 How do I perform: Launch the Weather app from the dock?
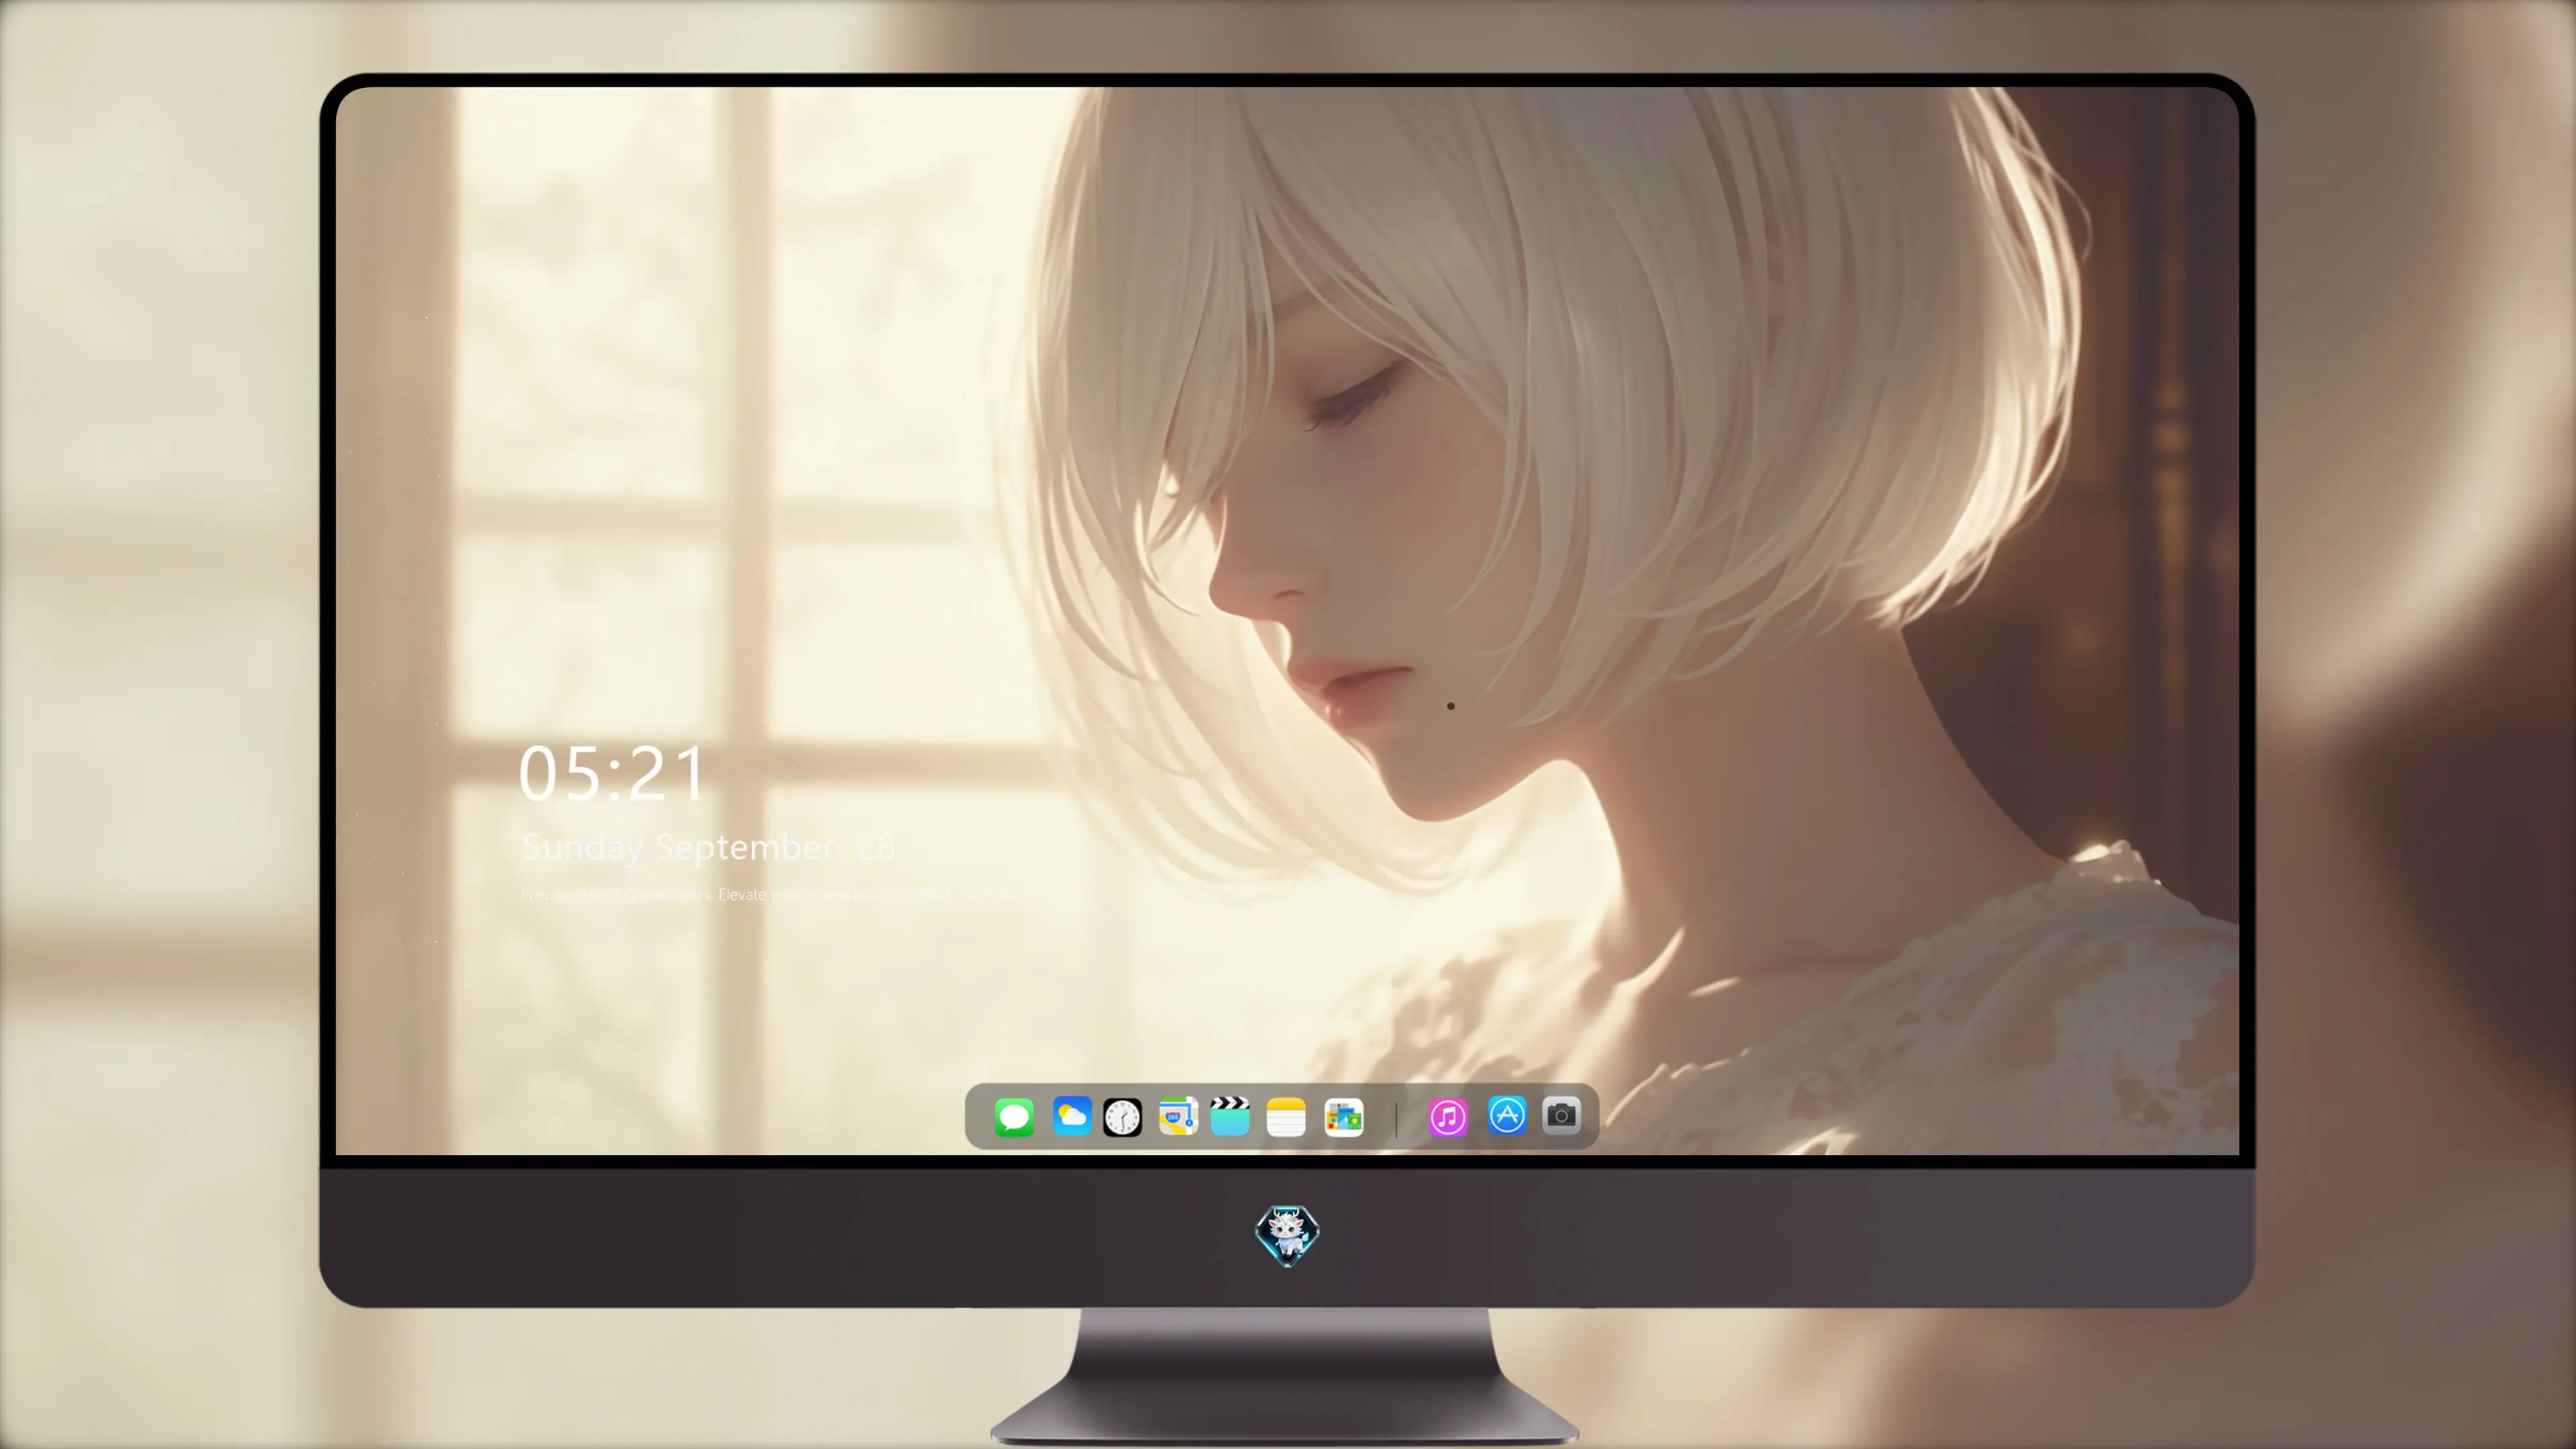point(1071,1116)
